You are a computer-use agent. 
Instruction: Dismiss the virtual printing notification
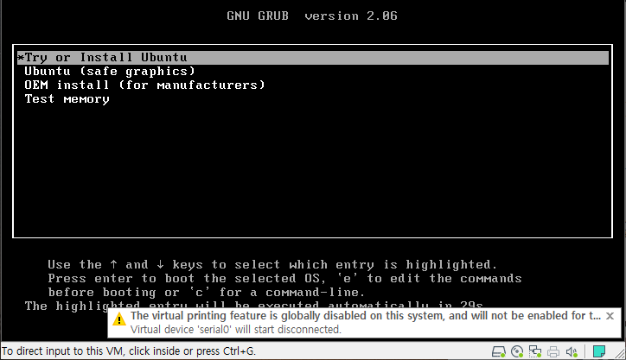[x=610, y=316]
